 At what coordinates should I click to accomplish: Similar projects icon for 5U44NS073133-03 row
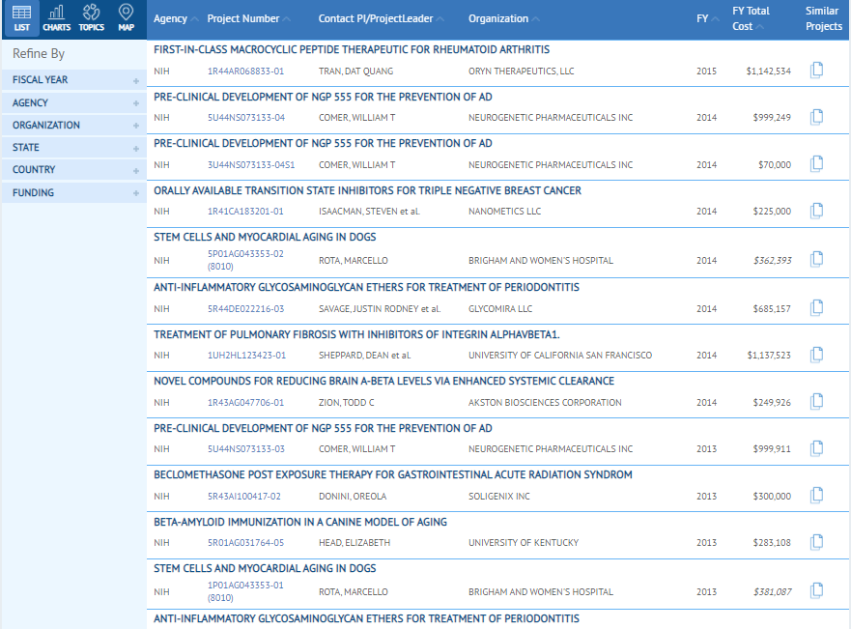pyautogui.click(x=816, y=448)
